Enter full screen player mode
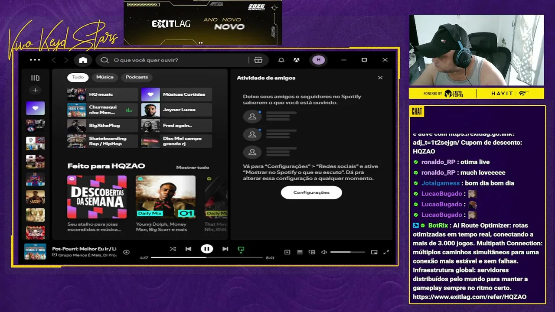The width and height of the screenshot is (555, 312). (x=386, y=252)
